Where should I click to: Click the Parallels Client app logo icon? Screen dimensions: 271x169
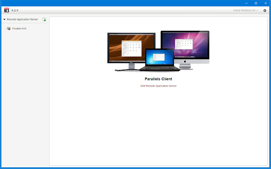point(7,10)
